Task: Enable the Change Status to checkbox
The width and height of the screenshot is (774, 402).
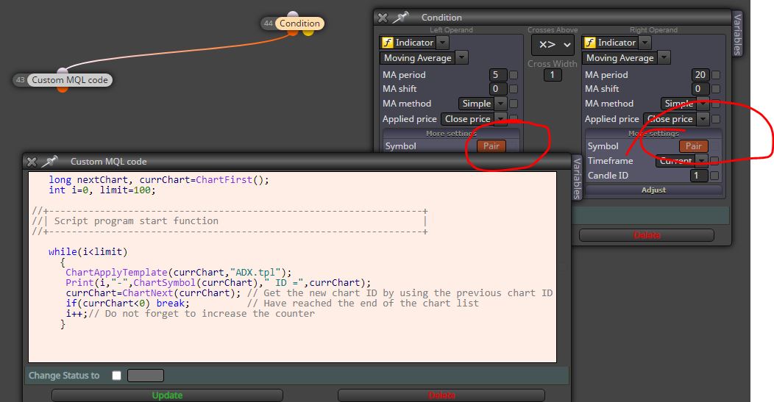Action: tap(116, 376)
